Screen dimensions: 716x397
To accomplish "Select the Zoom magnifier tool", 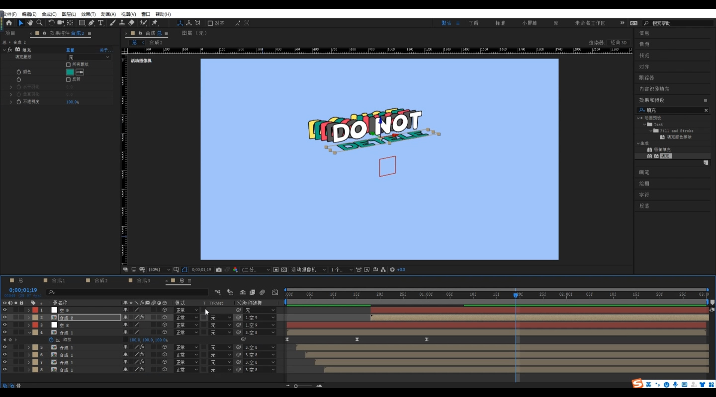I will pyautogui.click(x=39, y=23).
